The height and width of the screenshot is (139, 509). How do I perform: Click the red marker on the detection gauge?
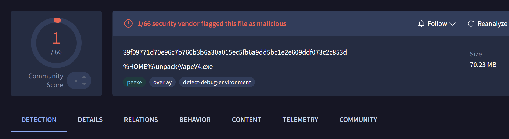pyautogui.click(x=57, y=20)
